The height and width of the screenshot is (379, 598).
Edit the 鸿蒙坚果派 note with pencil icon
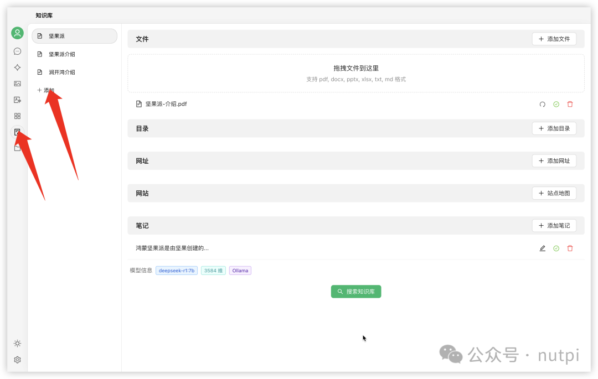(542, 248)
